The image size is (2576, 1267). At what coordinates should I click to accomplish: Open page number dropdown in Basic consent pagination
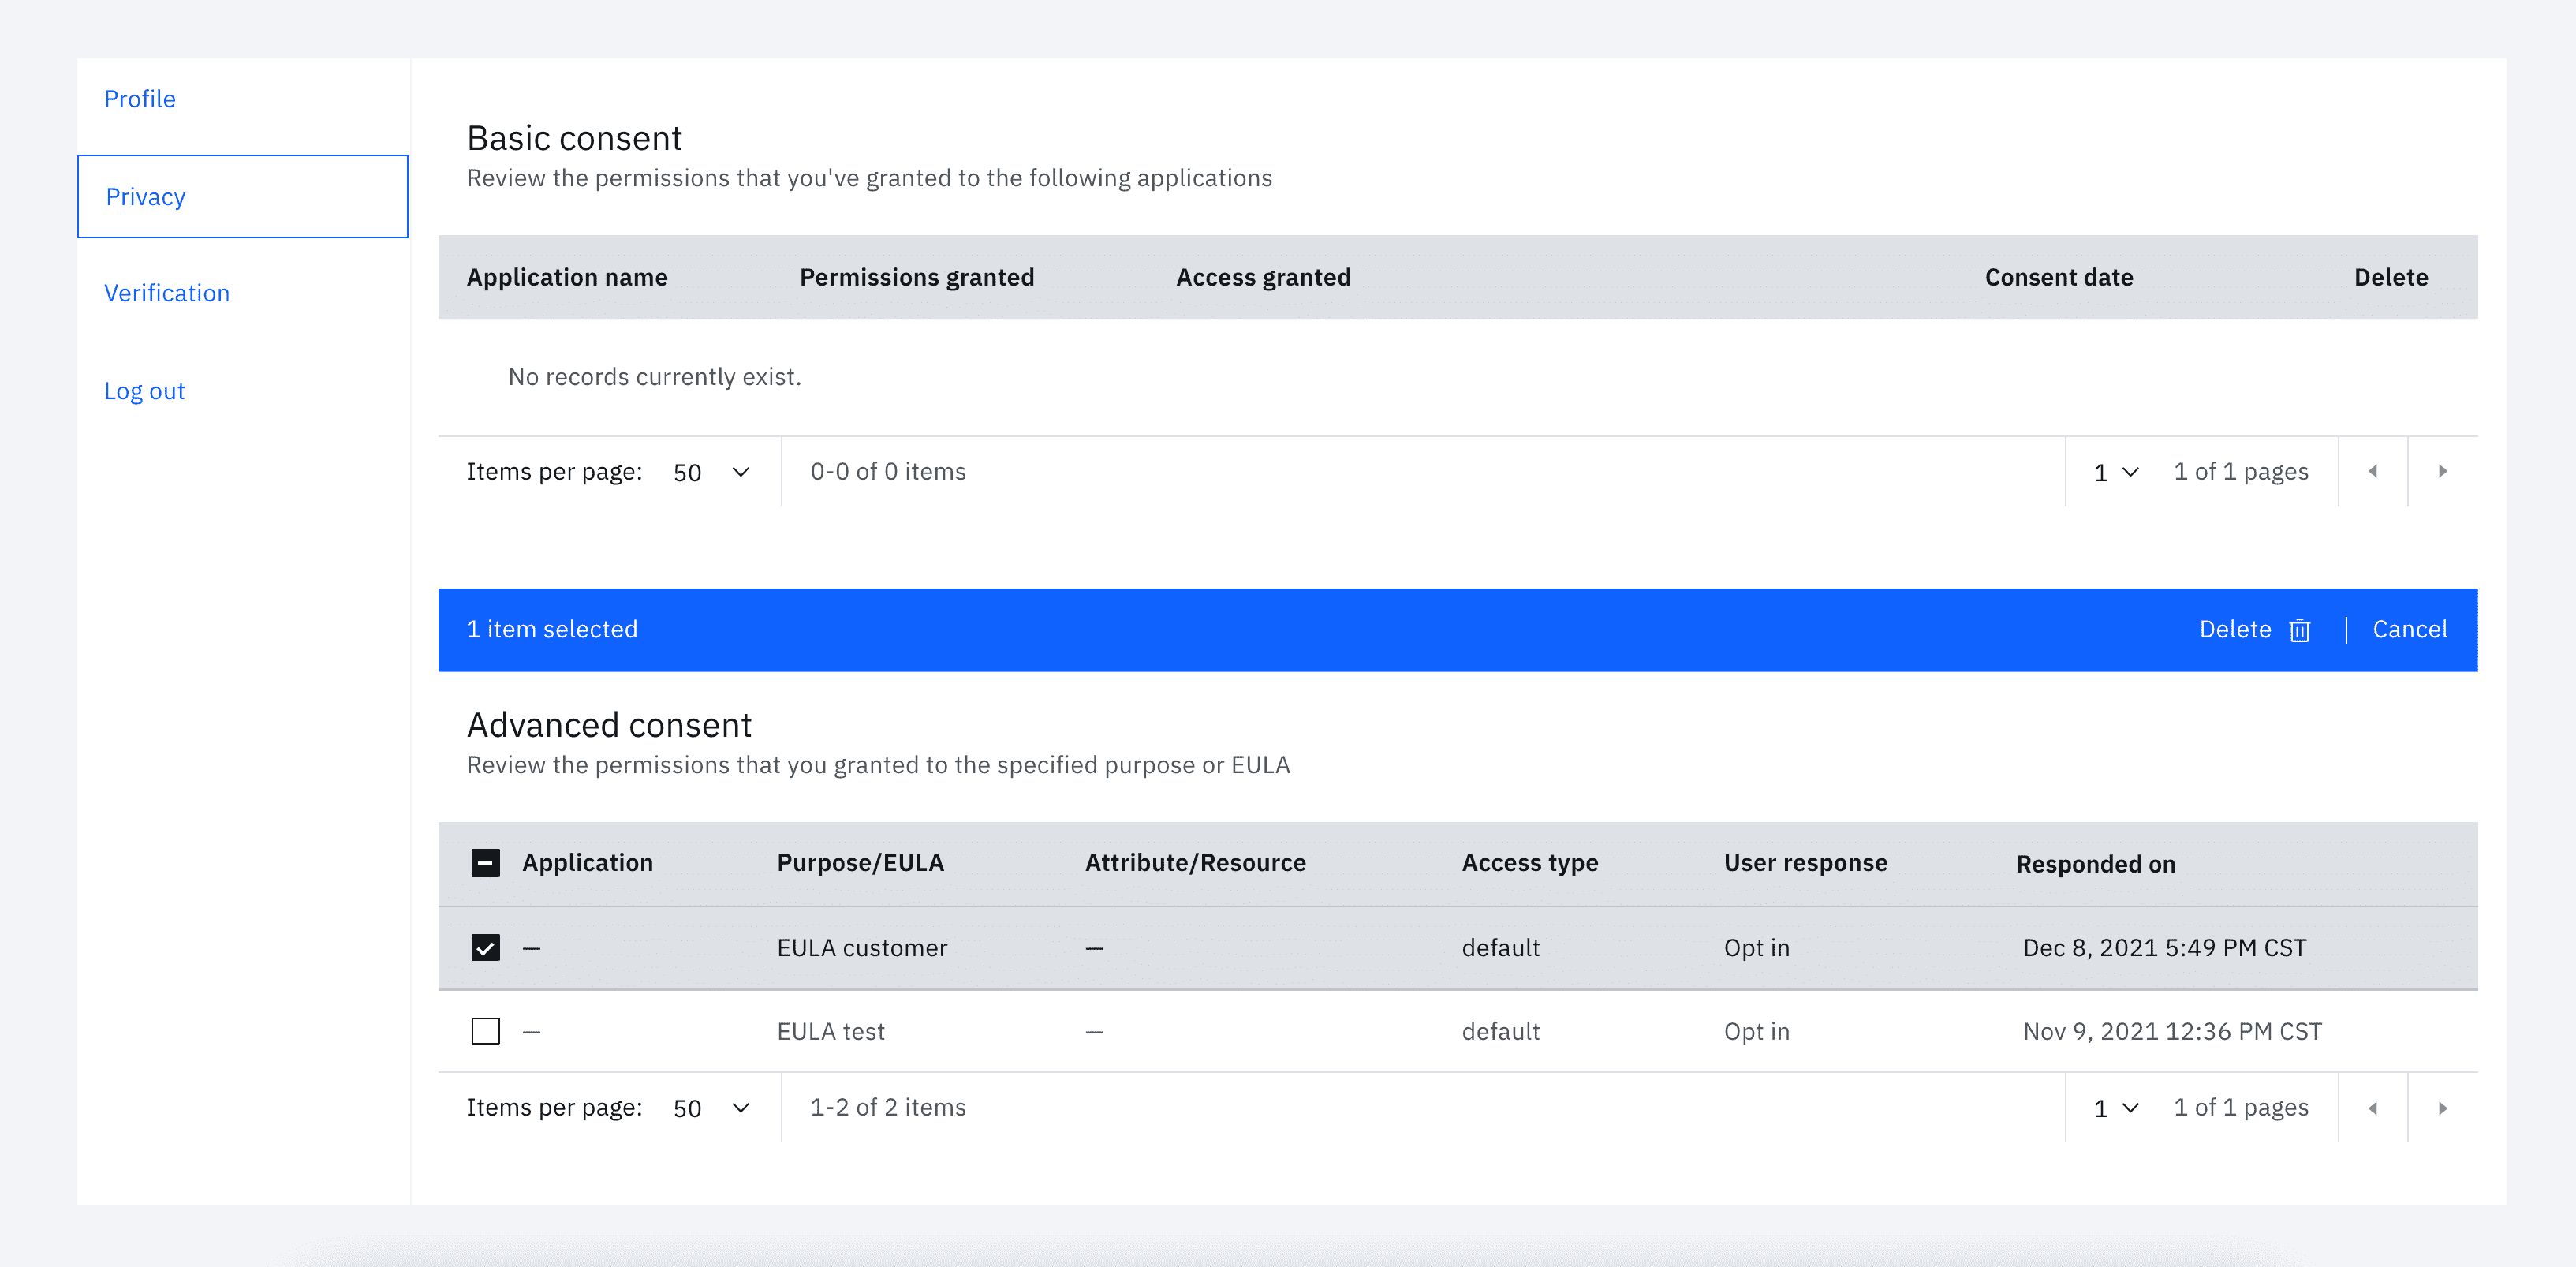tap(2116, 472)
